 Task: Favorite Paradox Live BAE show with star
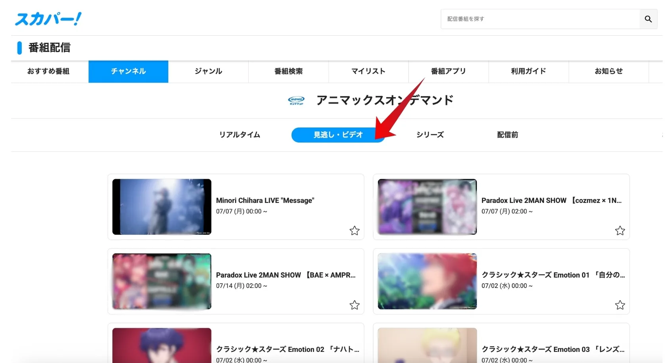click(355, 305)
